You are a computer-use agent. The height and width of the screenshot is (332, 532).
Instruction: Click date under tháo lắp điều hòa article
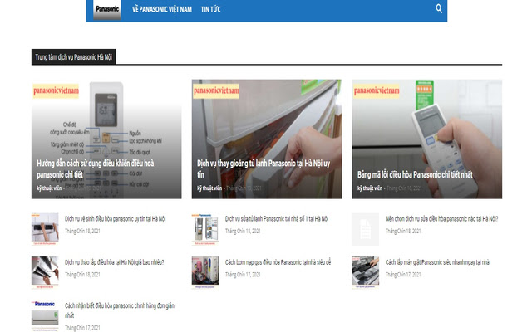pos(82,275)
